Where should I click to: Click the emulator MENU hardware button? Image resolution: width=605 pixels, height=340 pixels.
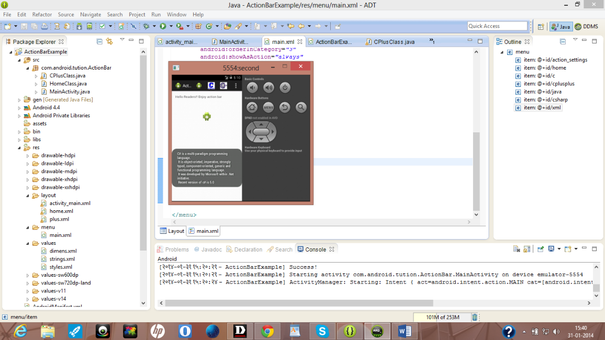[268, 107]
